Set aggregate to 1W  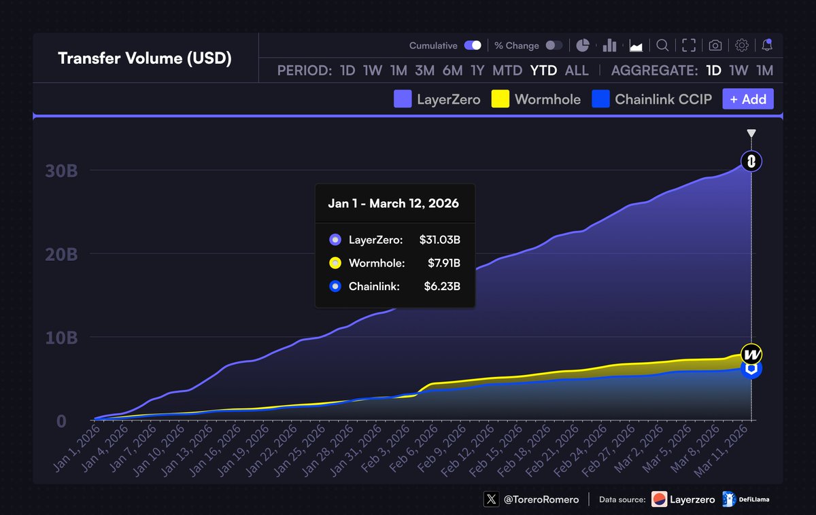click(x=738, y=71)
